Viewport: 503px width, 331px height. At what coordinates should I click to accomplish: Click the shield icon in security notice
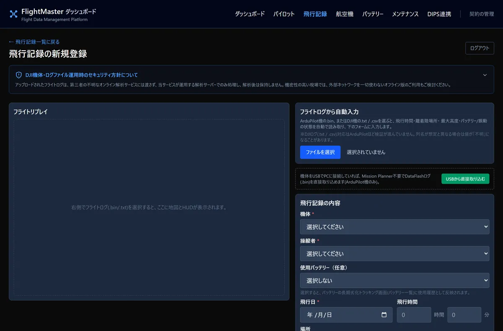[x=18, y=75]
